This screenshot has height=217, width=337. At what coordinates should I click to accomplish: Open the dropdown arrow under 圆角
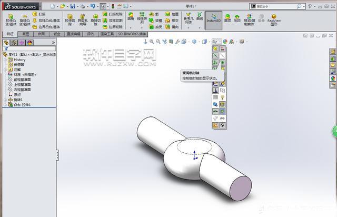[x=131, y=28]
